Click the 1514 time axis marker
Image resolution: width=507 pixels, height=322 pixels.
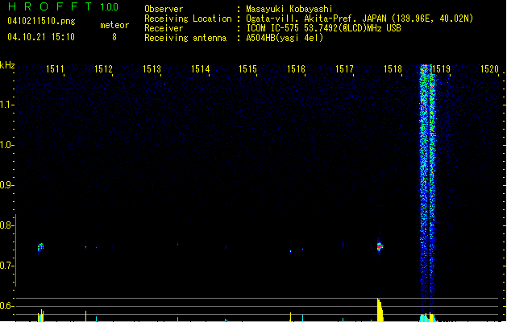(x=200, y=69)
